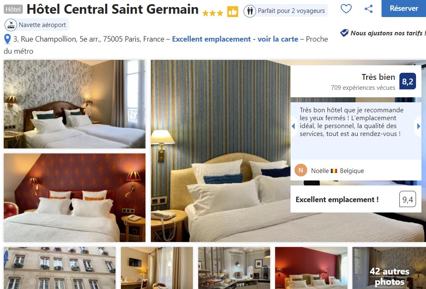The height and width of the screenshot is (289, 426).
Task: Open the 8,2 review score badge
Action: 408,81
